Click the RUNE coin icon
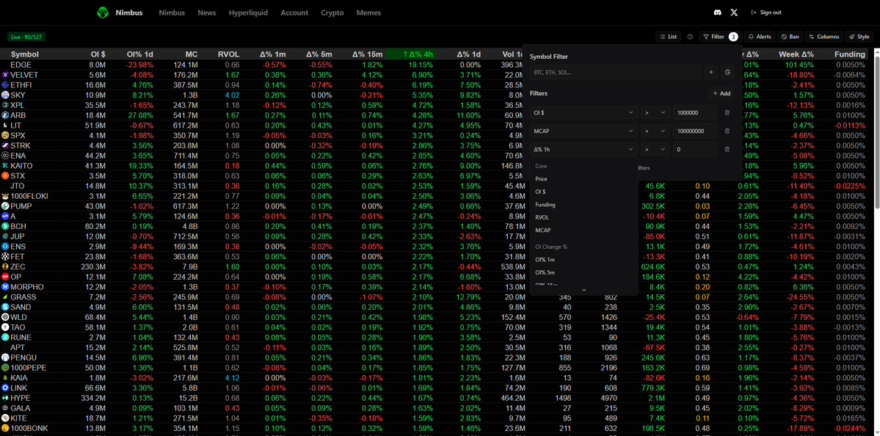 [x=5, y=337]
